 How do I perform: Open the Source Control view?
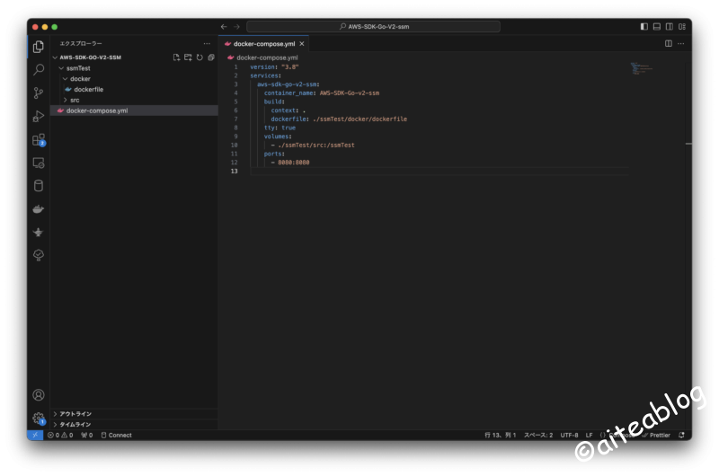click(x=39, y=93)
